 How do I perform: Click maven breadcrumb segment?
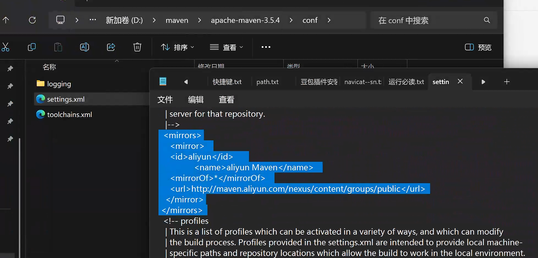point(177,20)
